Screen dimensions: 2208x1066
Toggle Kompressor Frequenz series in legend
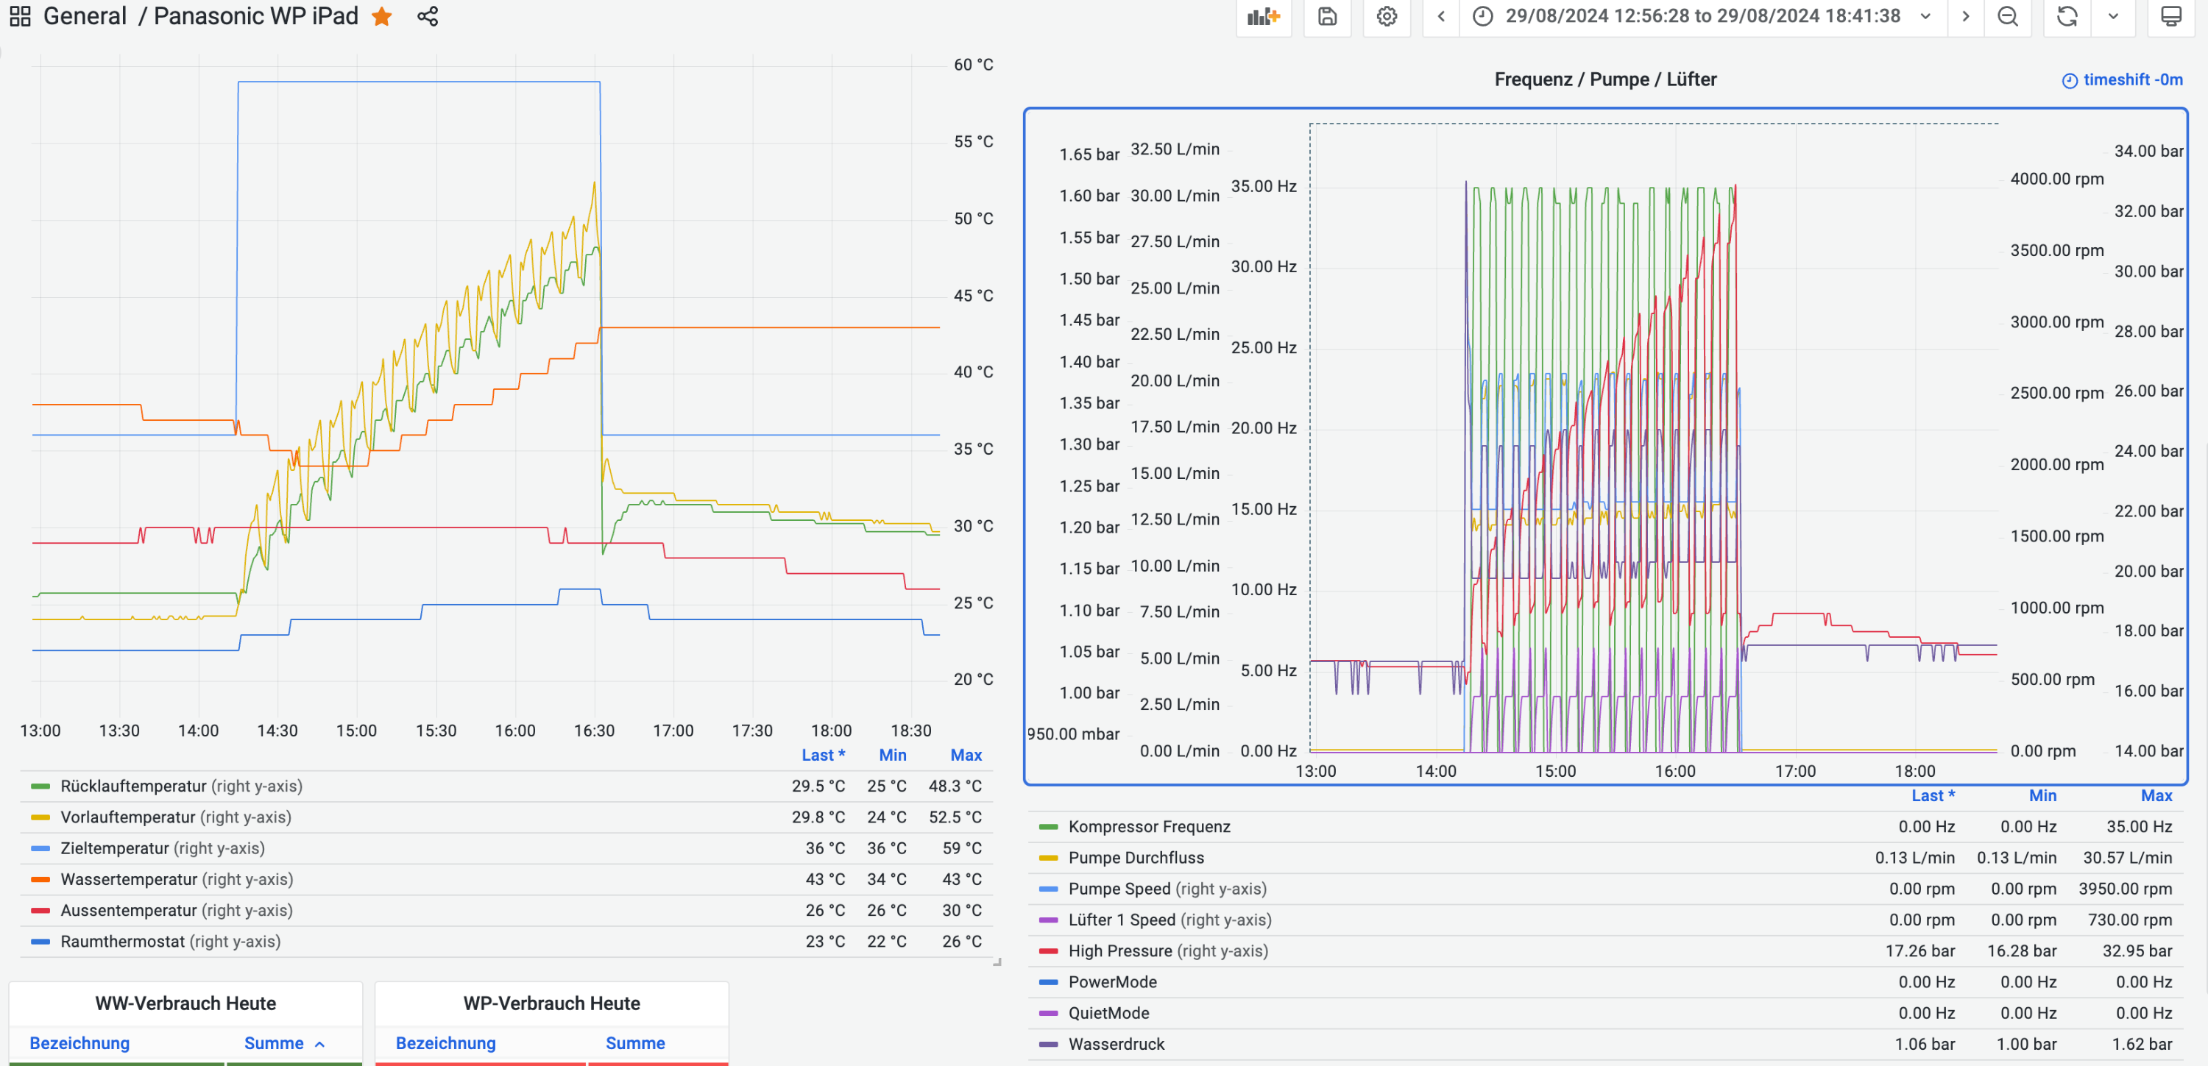(1149, 826)
